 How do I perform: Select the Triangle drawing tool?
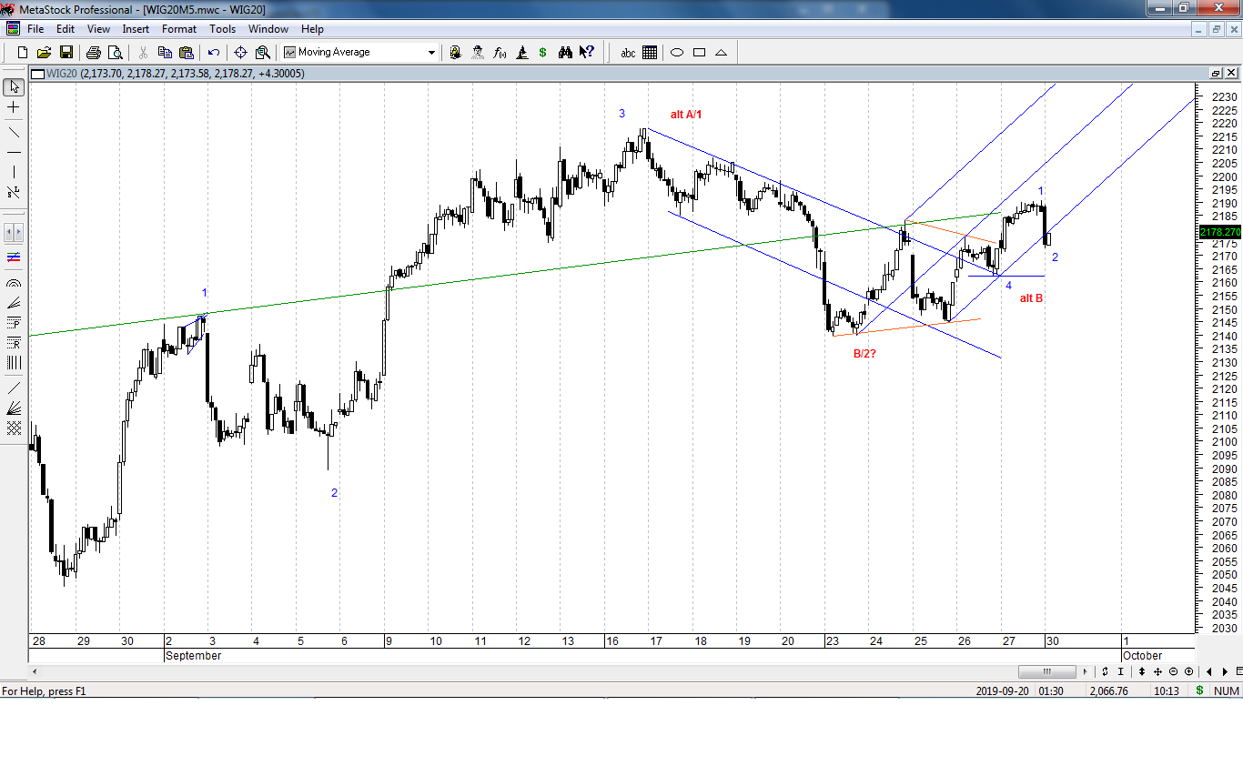[x=722, y=53]
